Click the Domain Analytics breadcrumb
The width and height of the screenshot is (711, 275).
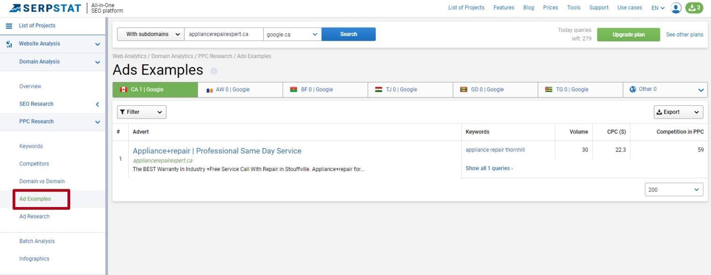click(172, 56)
